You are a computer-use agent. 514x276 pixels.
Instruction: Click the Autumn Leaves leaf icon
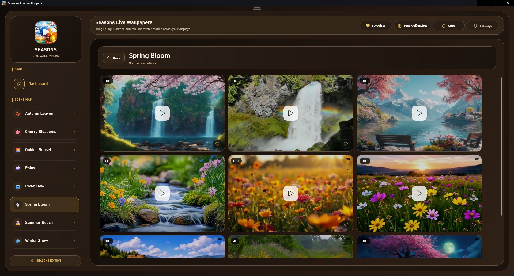point(18,114)
